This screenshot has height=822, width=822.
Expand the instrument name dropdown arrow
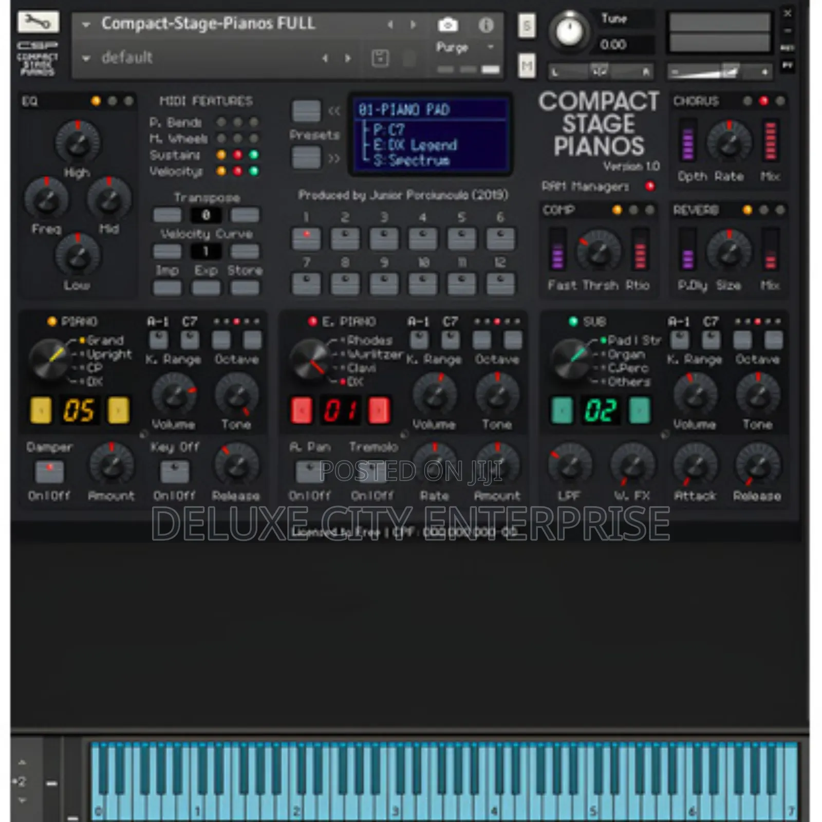(x=86, y=24)
